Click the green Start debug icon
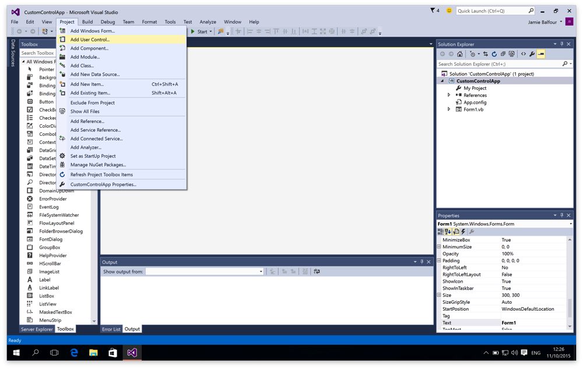583x369 pixels. point(192,31)
